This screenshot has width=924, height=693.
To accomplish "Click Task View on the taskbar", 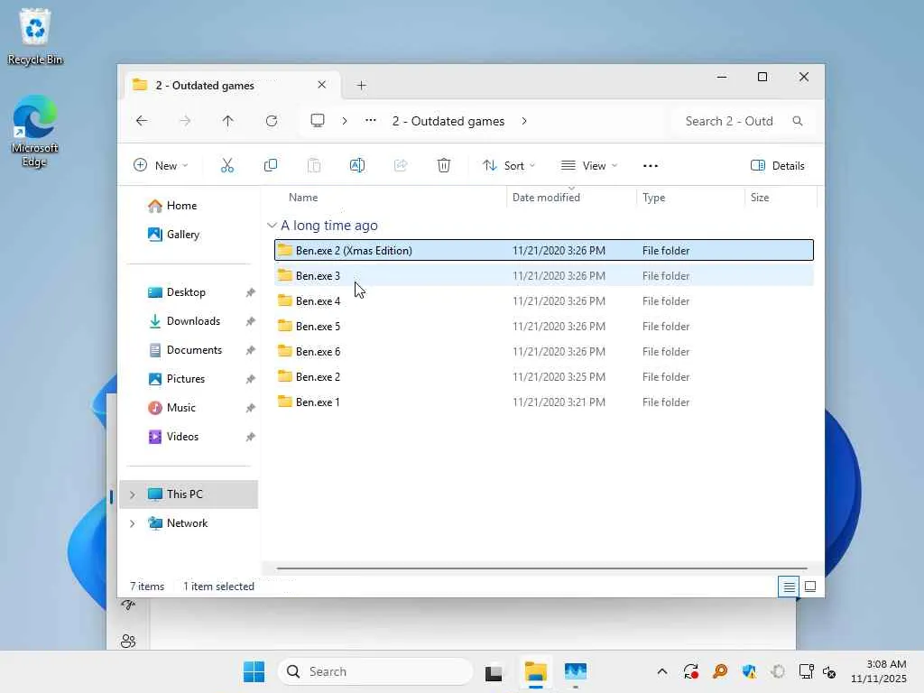I will click(x=494, y=671).
